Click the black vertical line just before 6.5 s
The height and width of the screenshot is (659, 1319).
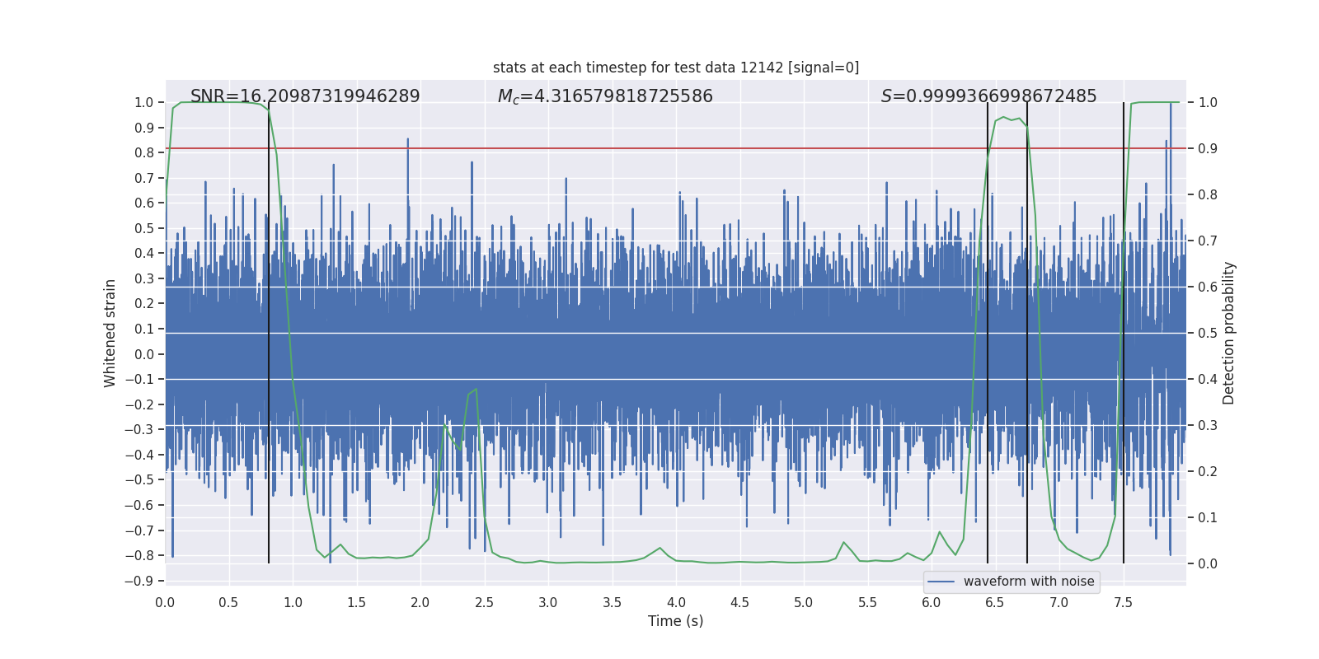[x=988, y=329]
